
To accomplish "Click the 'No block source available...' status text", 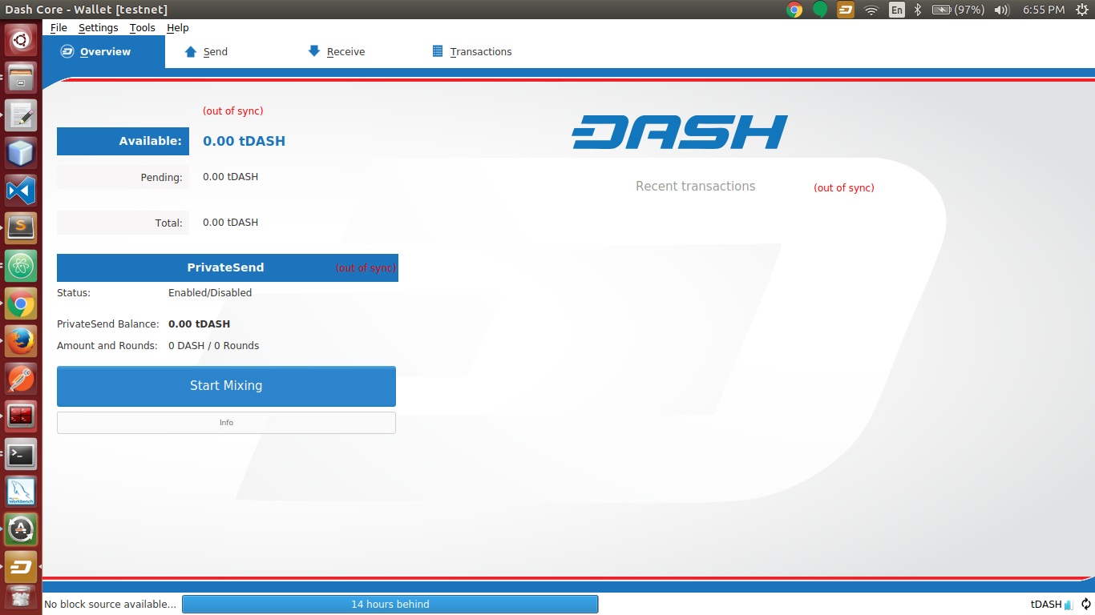I will [110, 604].
